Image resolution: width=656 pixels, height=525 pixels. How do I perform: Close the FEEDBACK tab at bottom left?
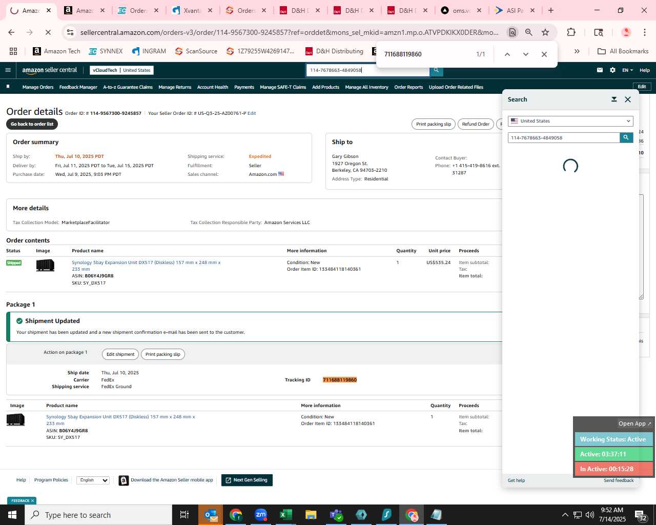[32, 501]
